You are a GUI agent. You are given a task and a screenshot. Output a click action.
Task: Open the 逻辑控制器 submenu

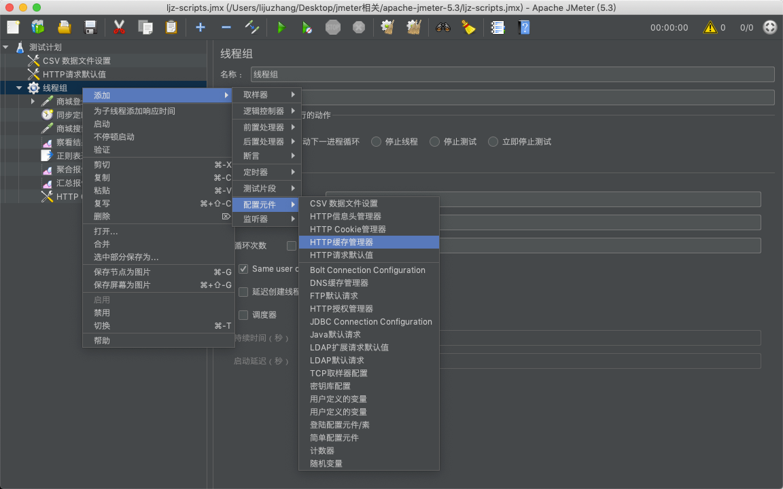pos(266,111)
